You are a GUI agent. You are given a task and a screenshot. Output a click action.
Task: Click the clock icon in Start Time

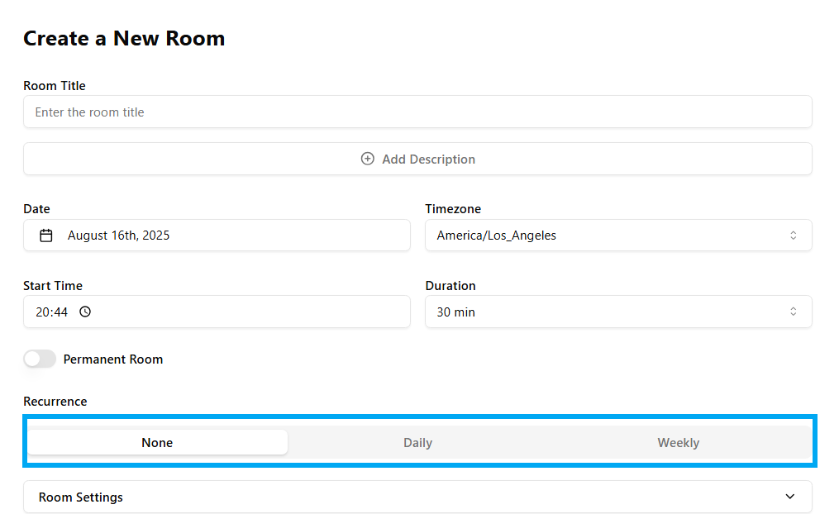(85, 312)
